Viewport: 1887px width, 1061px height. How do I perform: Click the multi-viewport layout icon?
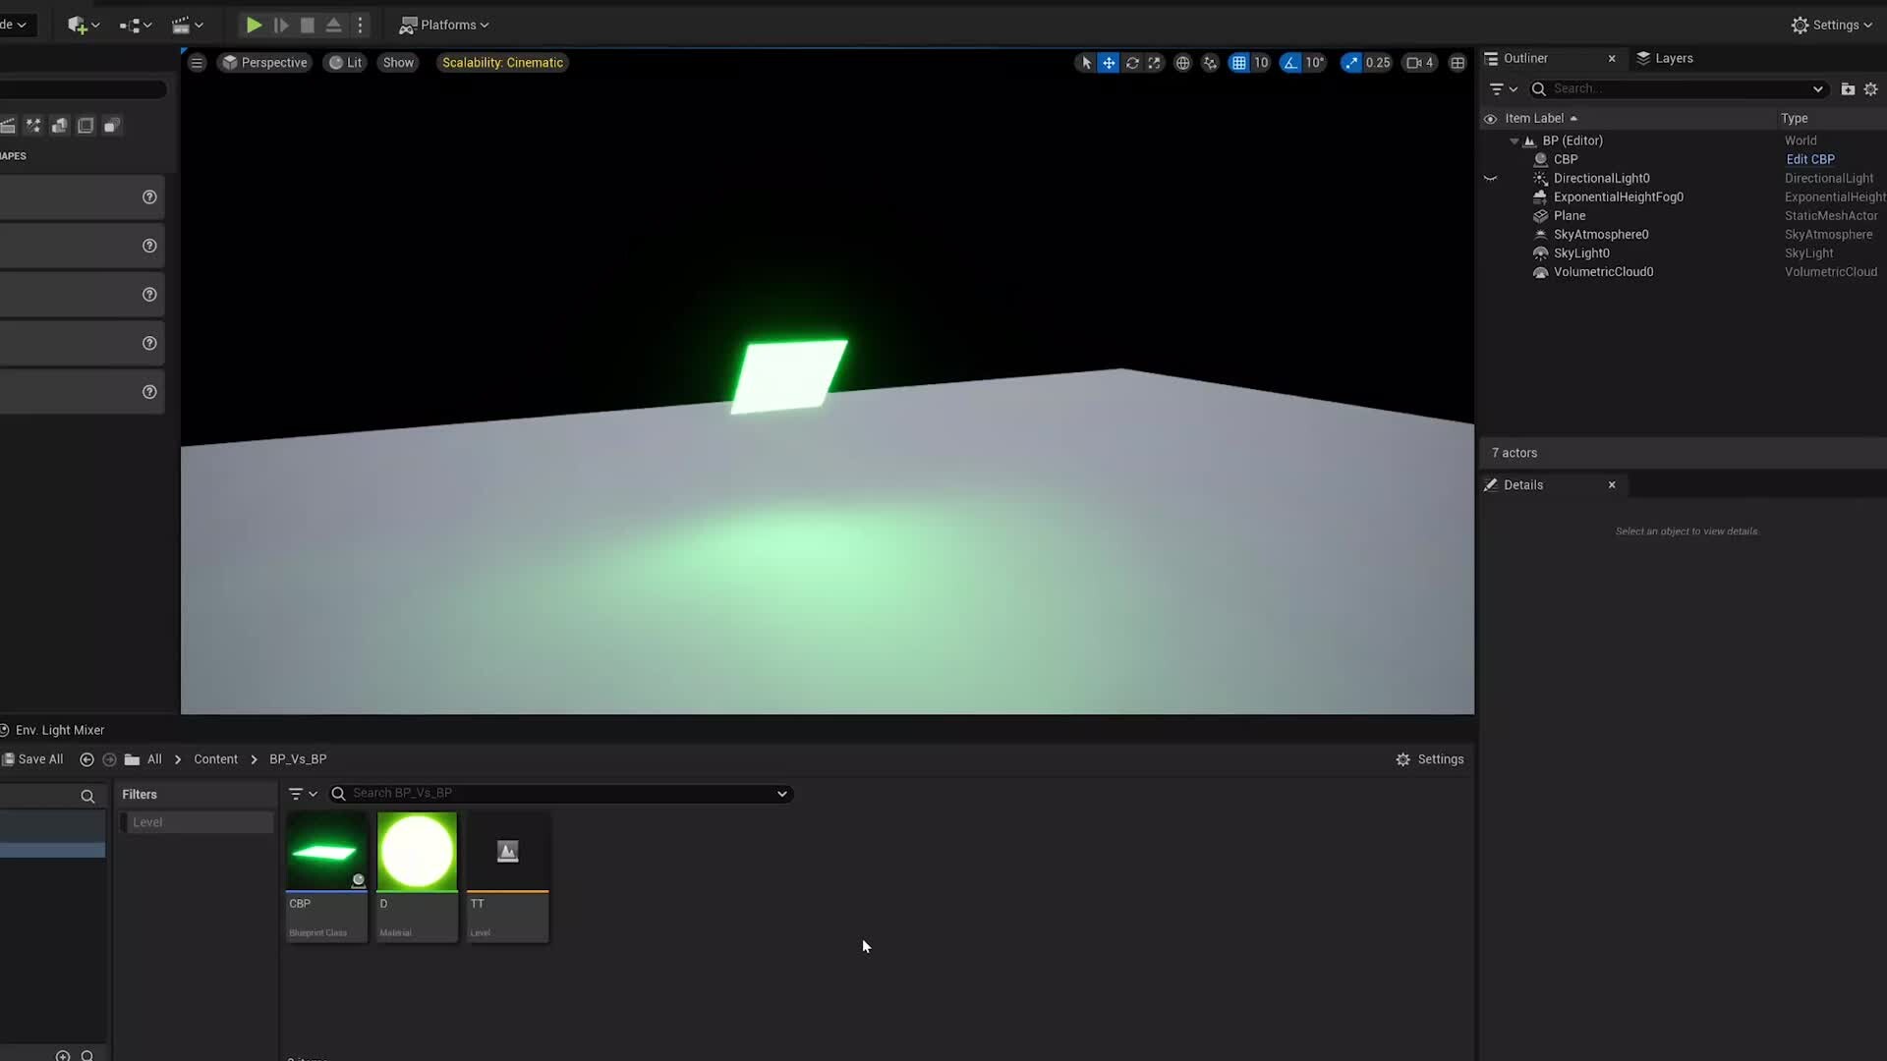[x=1458, y=62]
